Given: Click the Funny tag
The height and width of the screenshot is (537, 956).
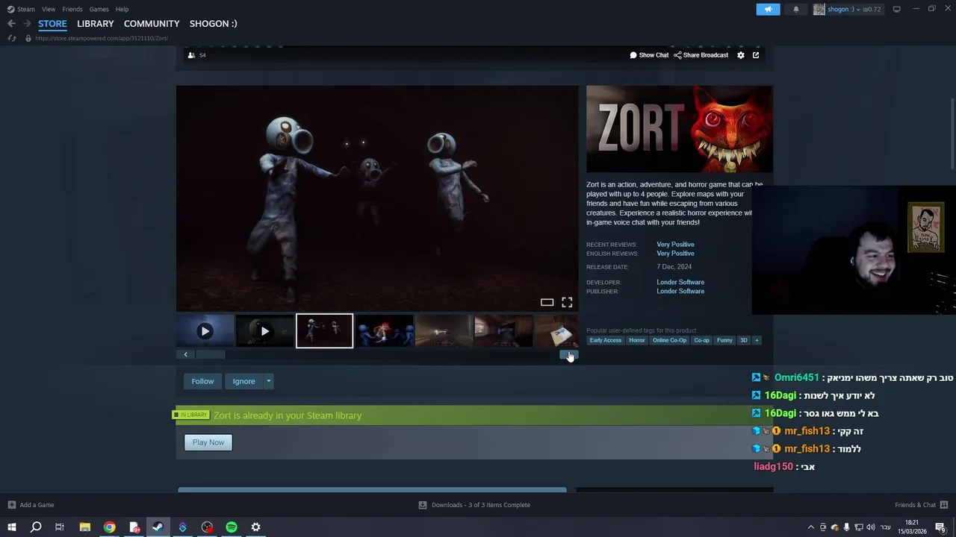Looking at the screenshot, I should [x=724, y=340].
